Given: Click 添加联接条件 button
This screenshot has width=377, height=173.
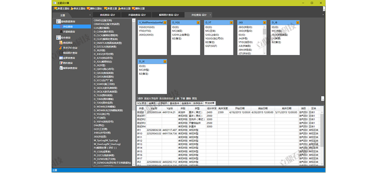Looking at the screenshot, I should click(166, 98).
